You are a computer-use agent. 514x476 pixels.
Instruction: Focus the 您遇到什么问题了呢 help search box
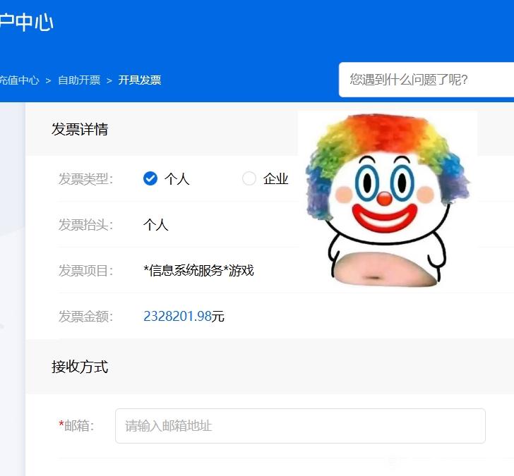point(424,80)
